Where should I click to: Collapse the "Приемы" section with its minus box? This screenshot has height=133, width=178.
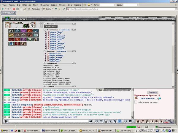tap(44, 51)
